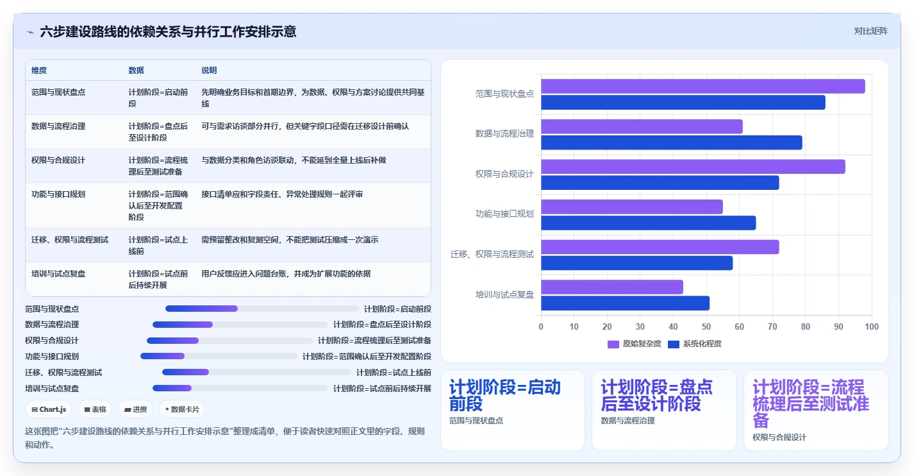This screenshot has height=476, width=914.
Task: Click the 说明 column header
Action: 209,71
